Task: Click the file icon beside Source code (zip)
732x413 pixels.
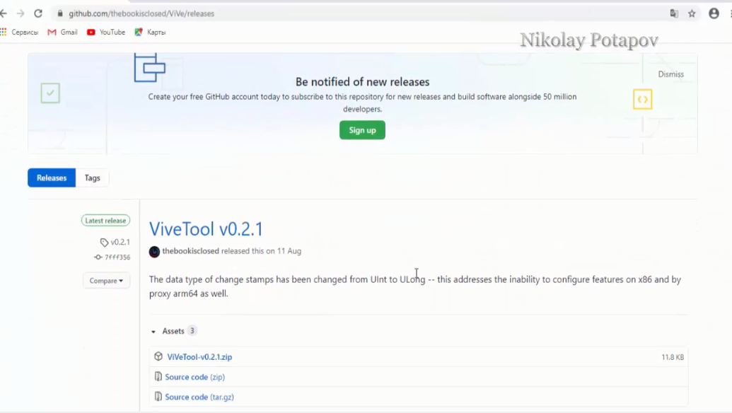Action: (158, 377)
